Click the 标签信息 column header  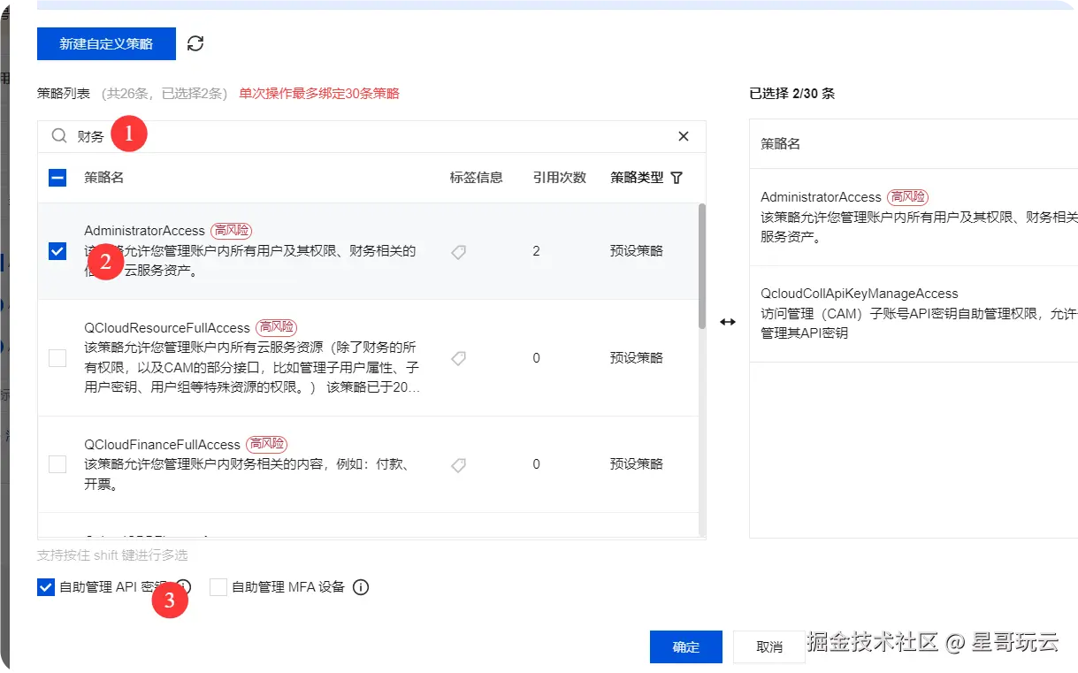click(477, 178)
